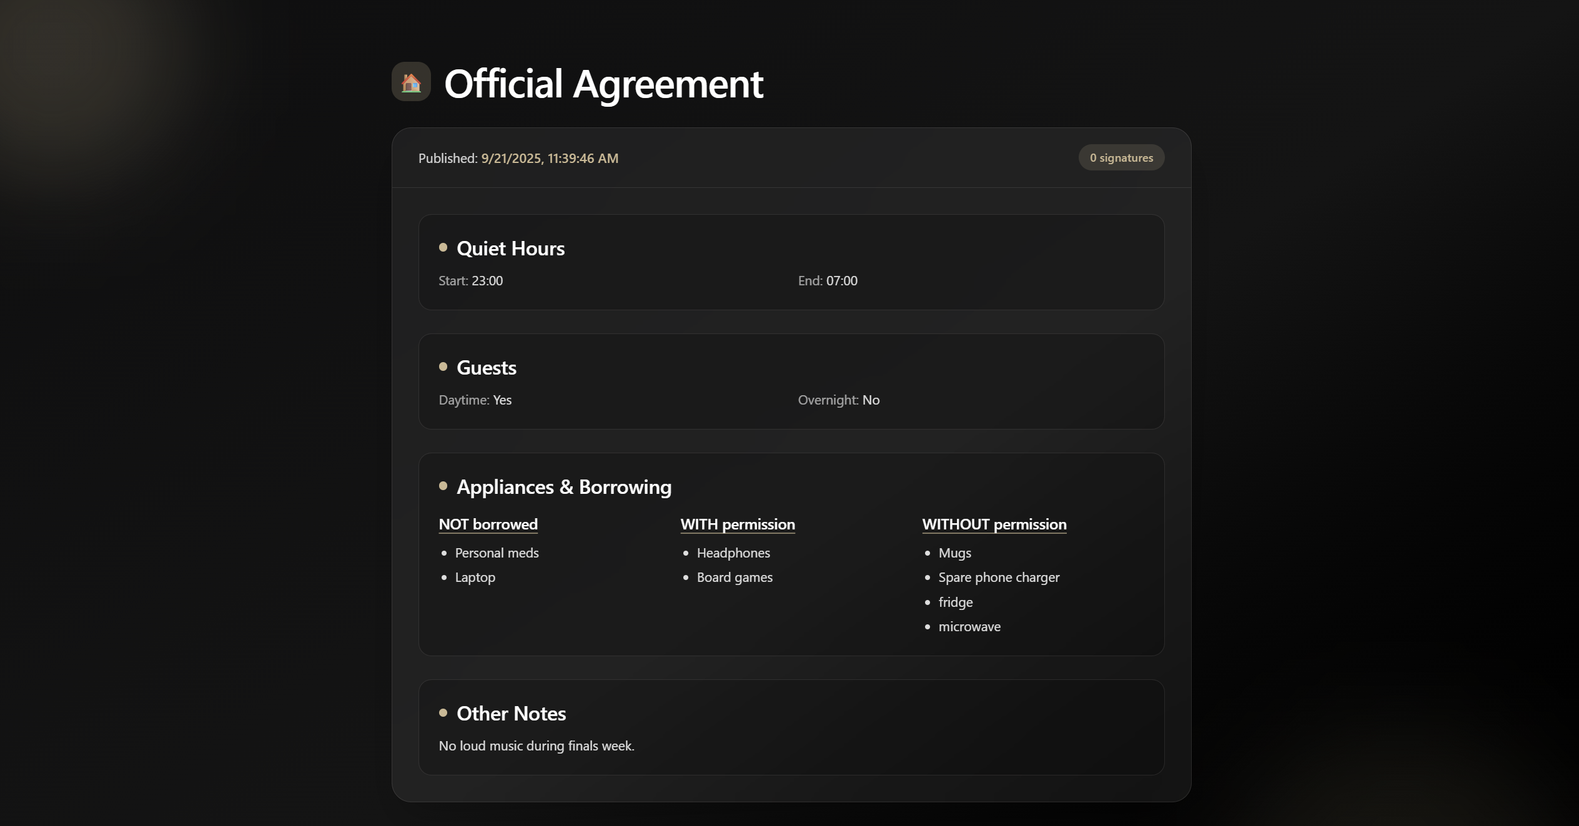Image resolution: width=1579 pixels, height=826 pixels.
Task: Click the Appliances & Borrowing bullet dot
Action: 443,486
